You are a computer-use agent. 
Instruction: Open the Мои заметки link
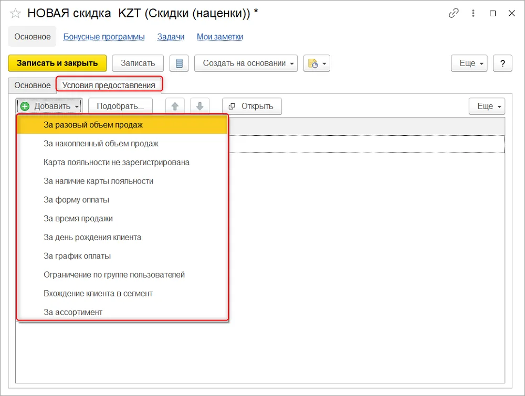tap(220, 37)
